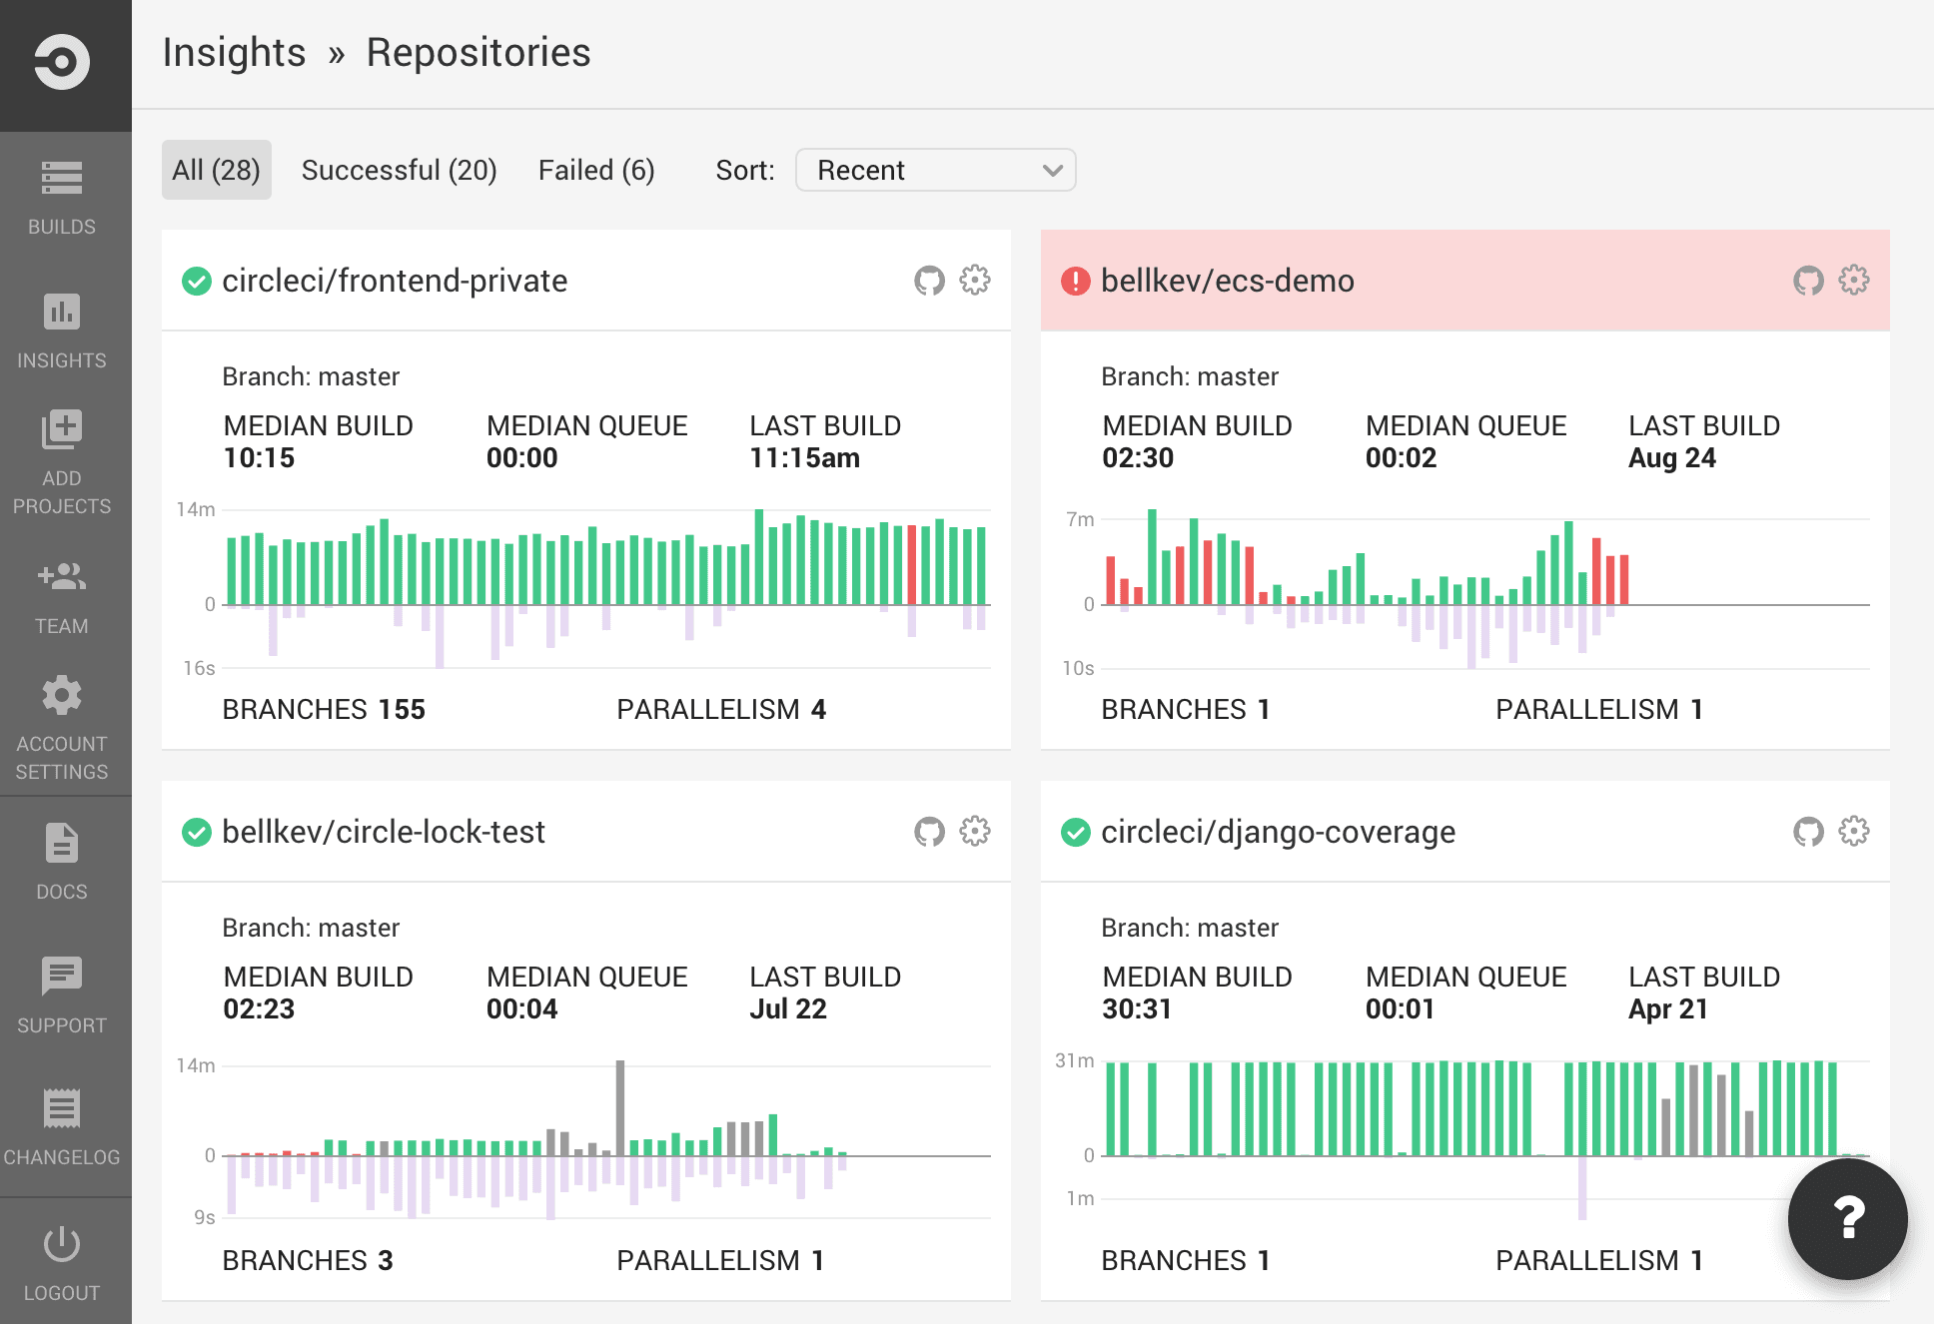1934x1324 pixels.
Task: Open the GitHub page for circleci/frontend-private
Action: tap(929, 281)
